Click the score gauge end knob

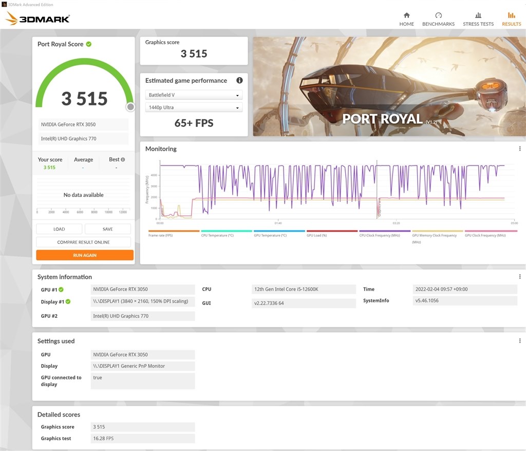click(x=130, y=107)
